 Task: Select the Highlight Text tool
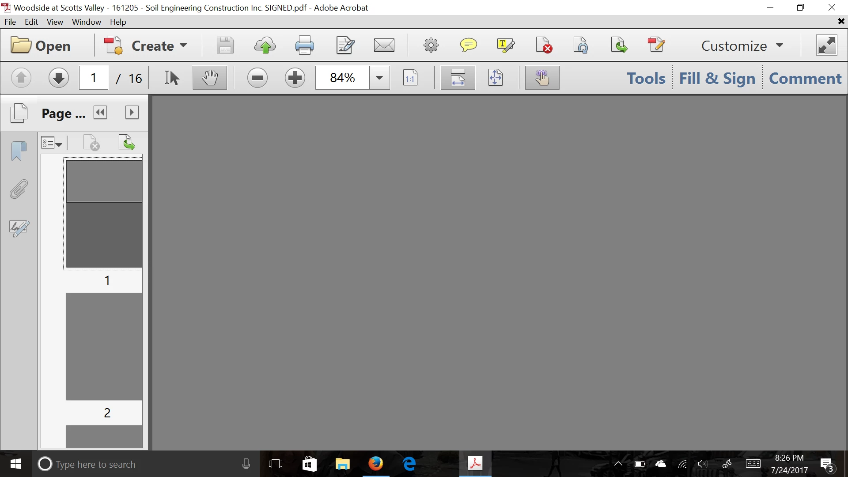[x=505, y=45]
